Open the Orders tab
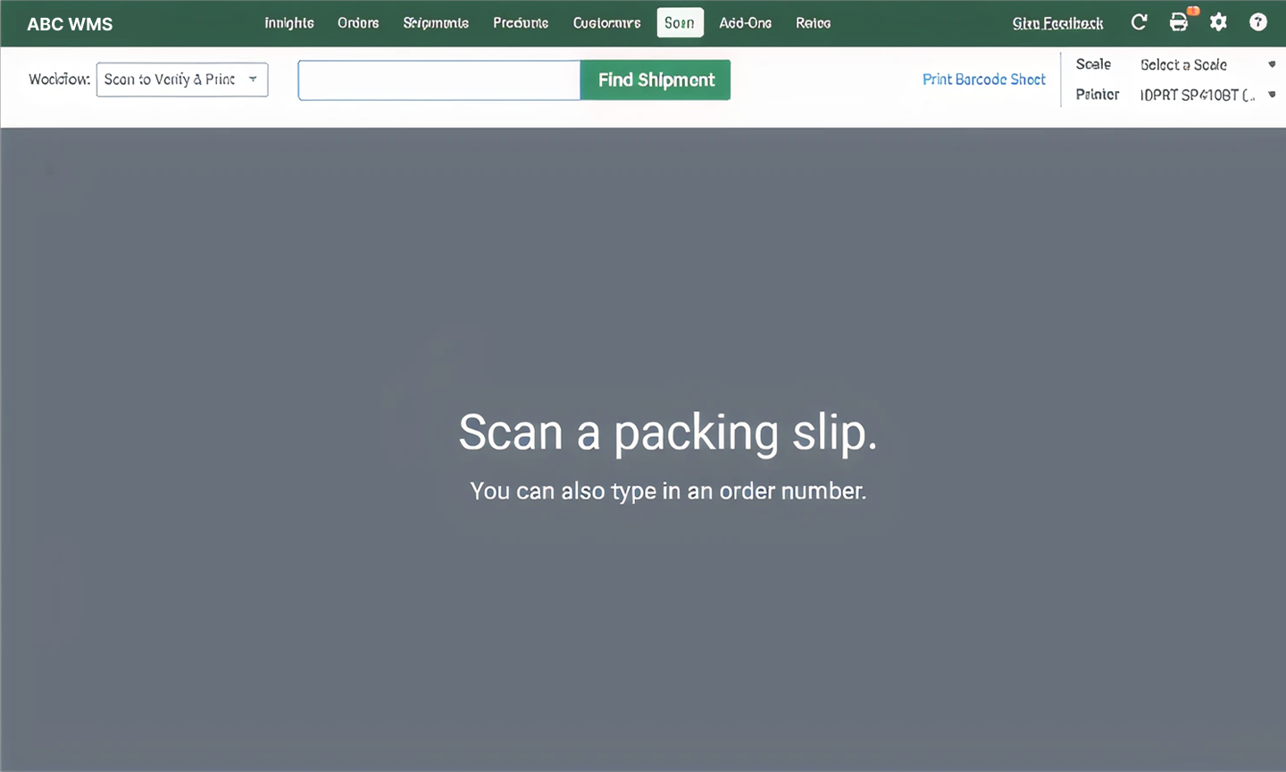Image resolution: width=1286 pixels, height=772 pixels. 358,23
